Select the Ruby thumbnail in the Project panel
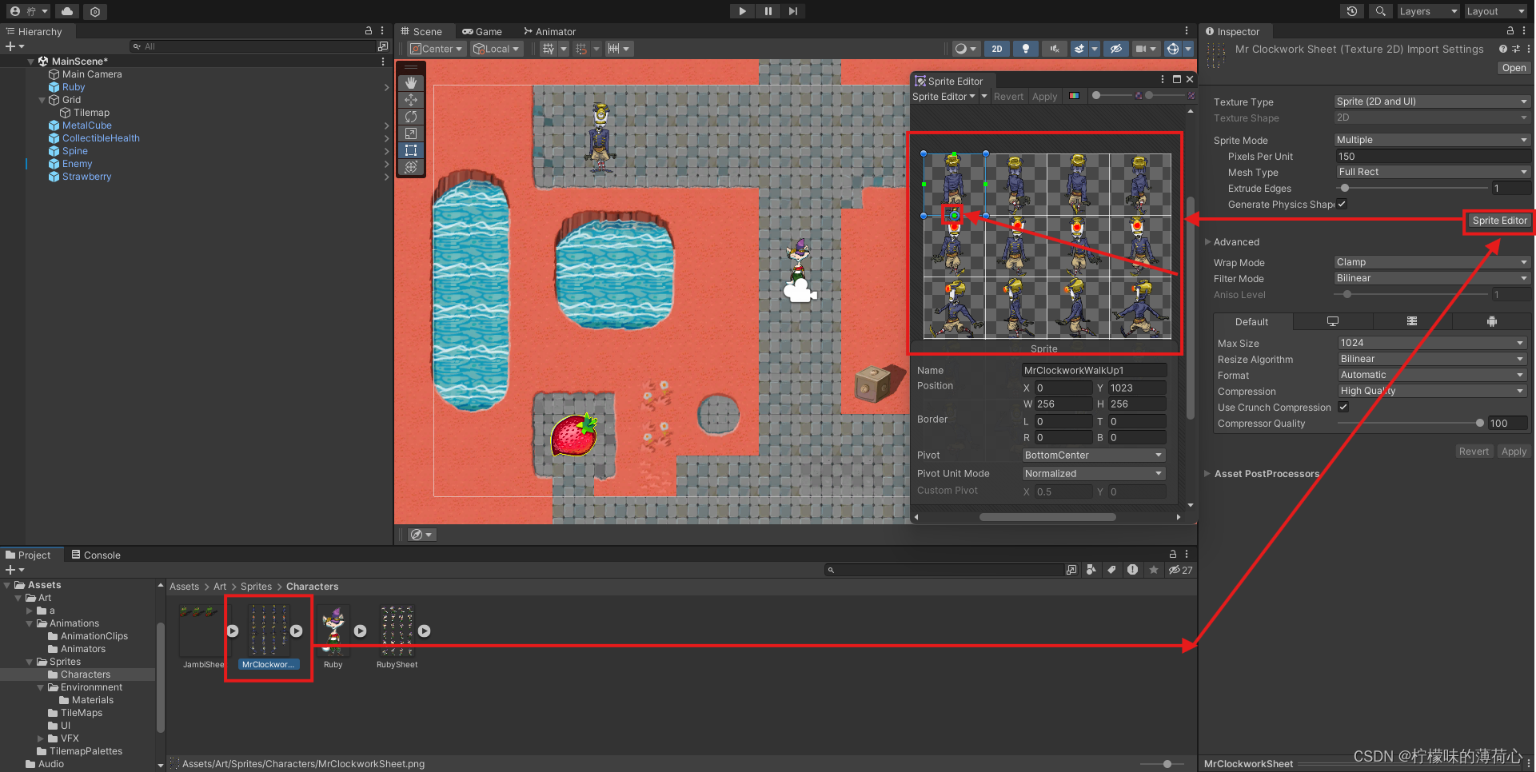The width and height of the screenshot is (1536, 772). tap(333, 631)
